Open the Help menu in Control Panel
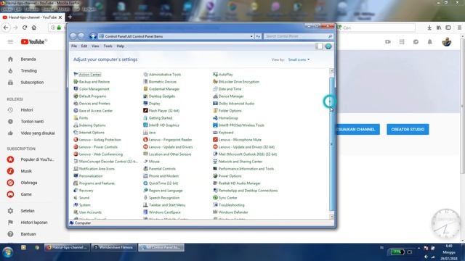The height and width of the screenshot is (261, 465). 121,46
